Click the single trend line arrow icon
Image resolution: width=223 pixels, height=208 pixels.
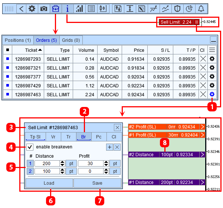[154, 9]
